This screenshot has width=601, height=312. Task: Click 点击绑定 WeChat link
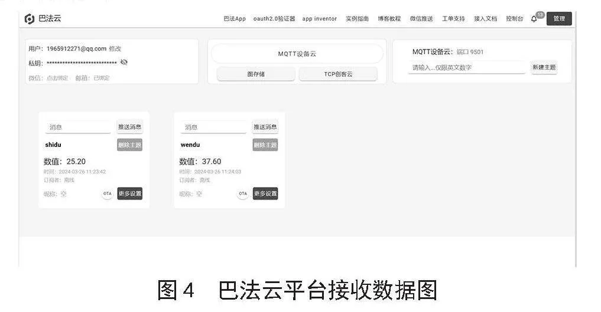point(57,78)
